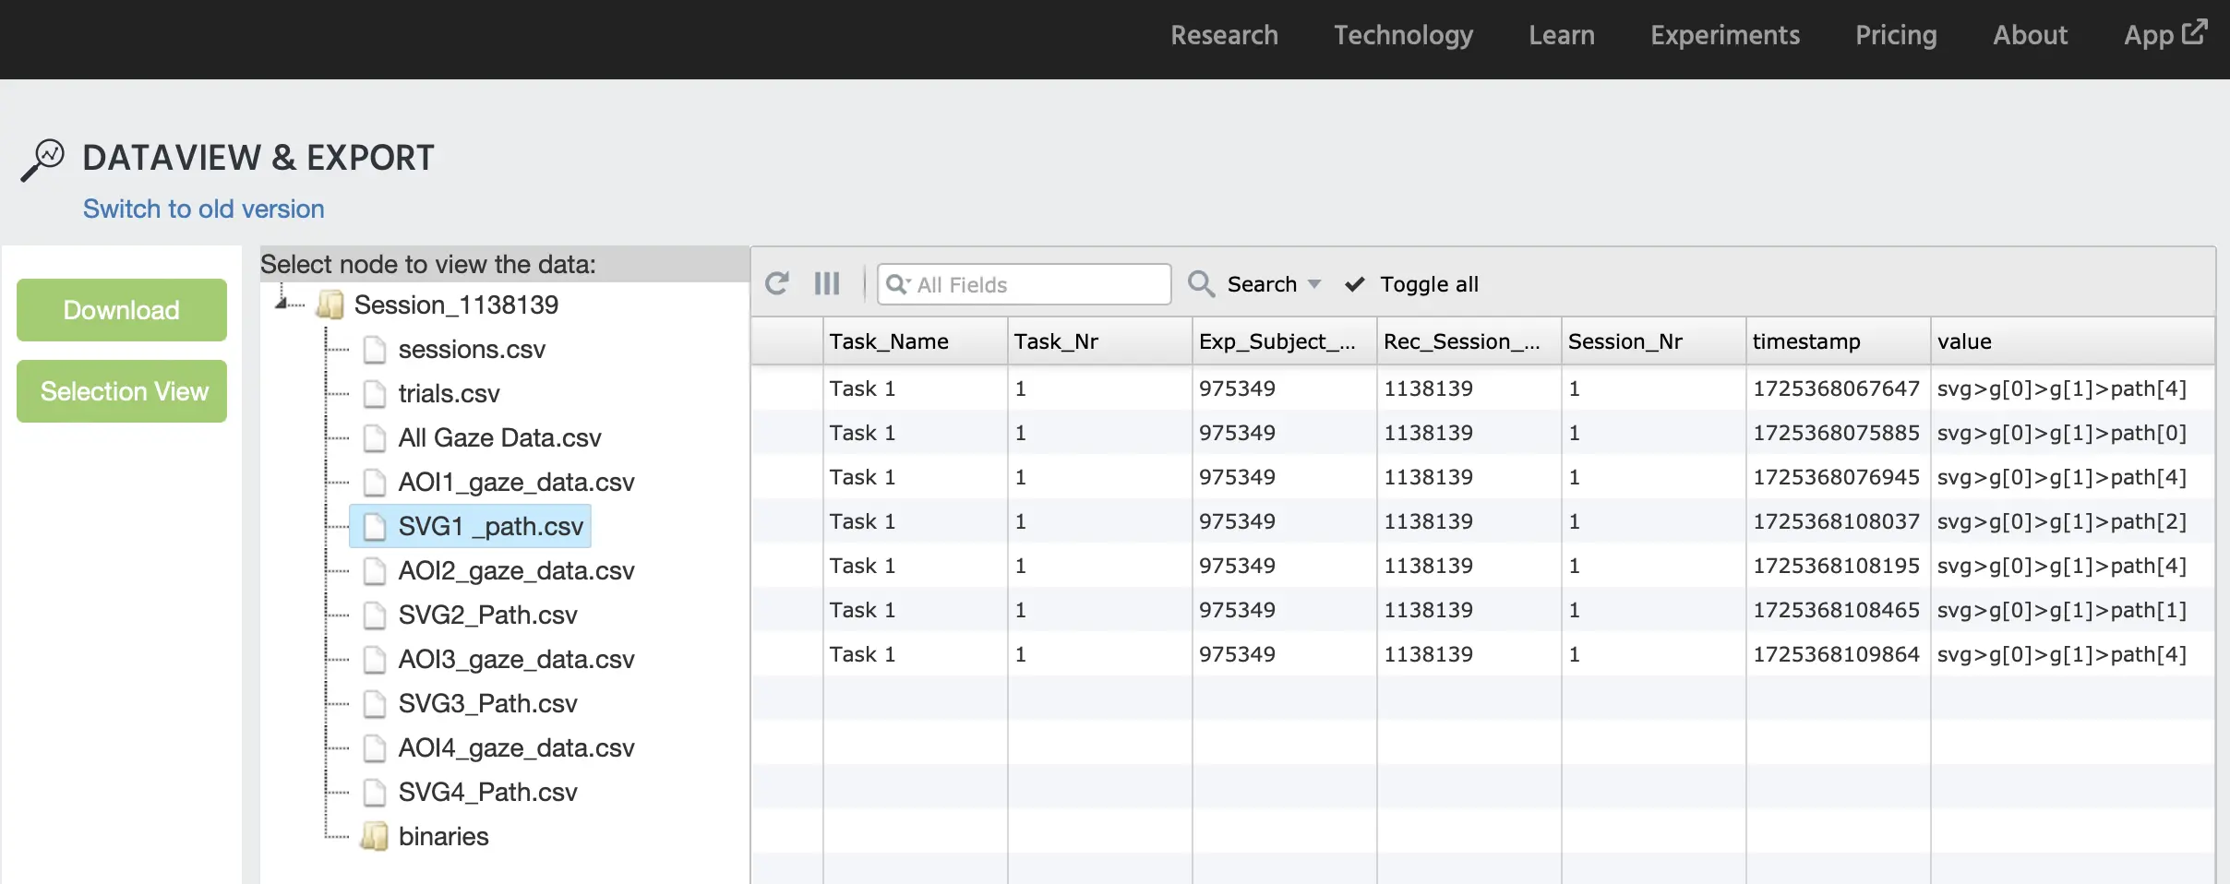Select SVG4_Path.csv node
This screenshot has width=2230, height=884.
coord(487,793)
